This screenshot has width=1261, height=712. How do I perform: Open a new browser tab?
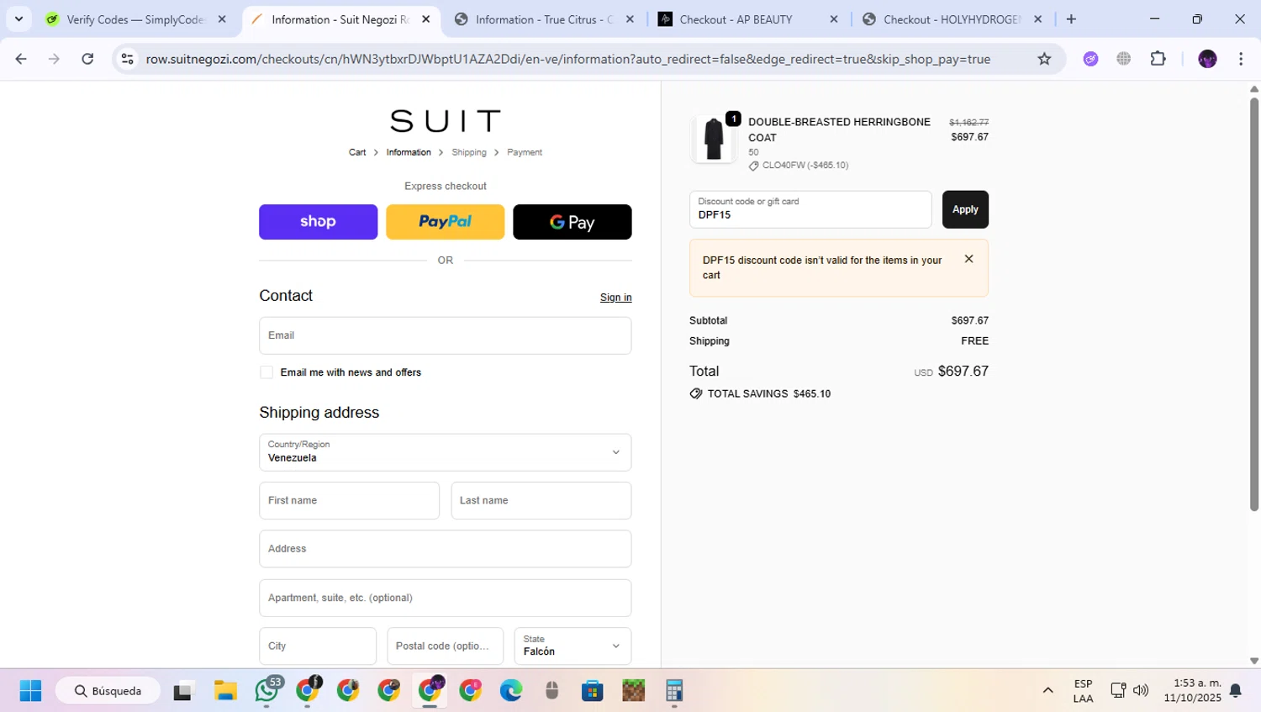click(x=1071, y=18)
